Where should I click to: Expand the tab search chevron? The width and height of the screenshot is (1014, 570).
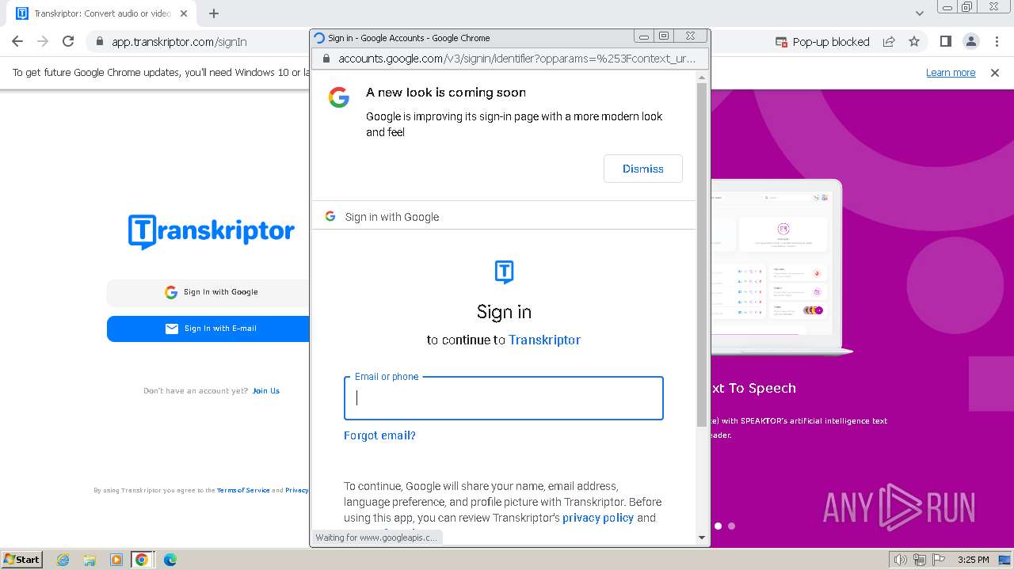[x=920, y=13]
